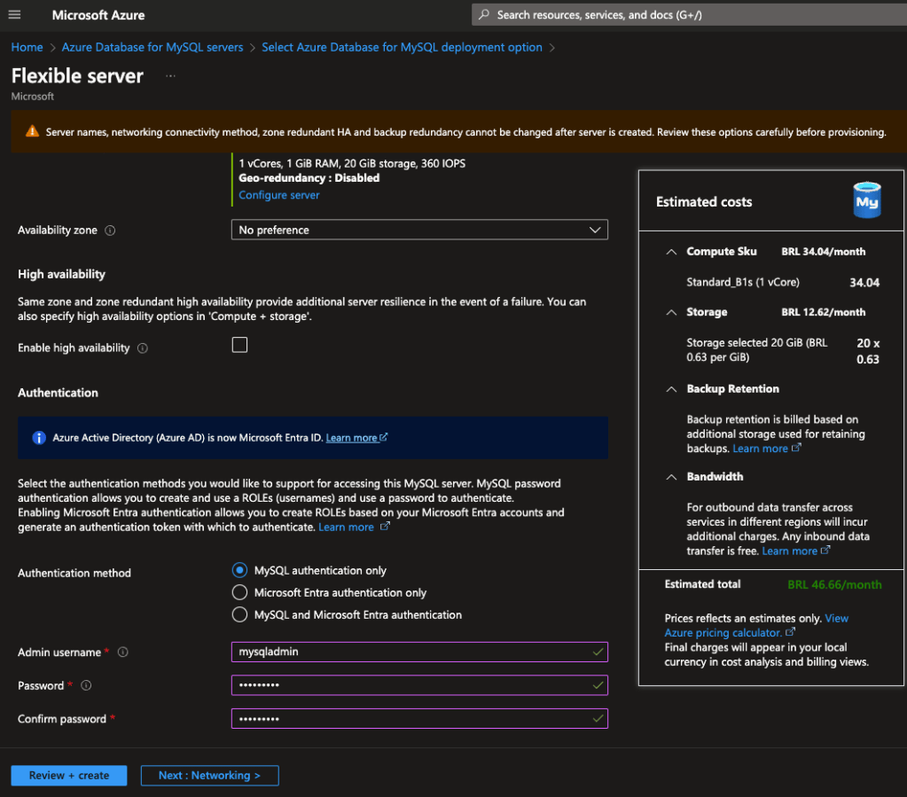Image resolution: width=907 pixels, height=797 pixels.
Task: Click the warning icon in the banner
Action: pyautogui.click(x=32, y=132)
